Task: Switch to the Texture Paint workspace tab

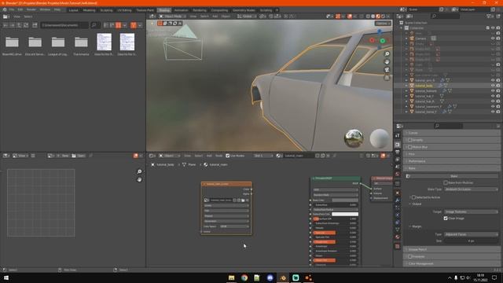Action: [x=145, y=10]
